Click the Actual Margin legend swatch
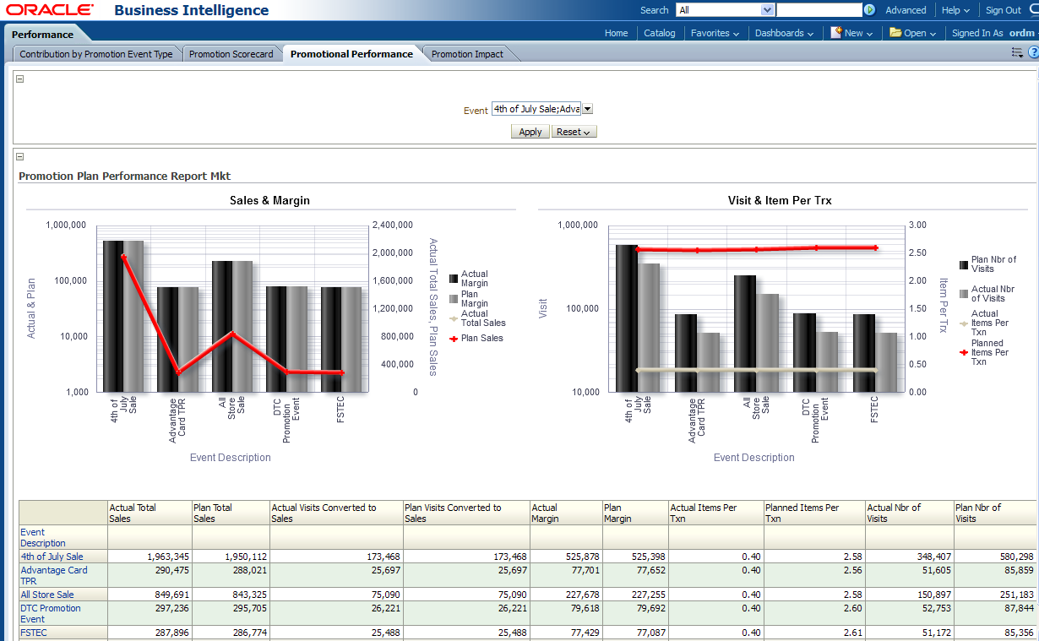Screen dimensions: 1039x641 point(454,279)
